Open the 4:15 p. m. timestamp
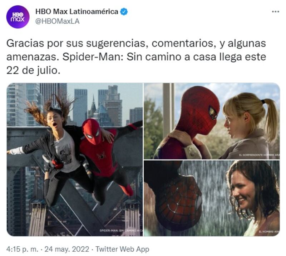286x256 pixels. click(x=22, y=249)
